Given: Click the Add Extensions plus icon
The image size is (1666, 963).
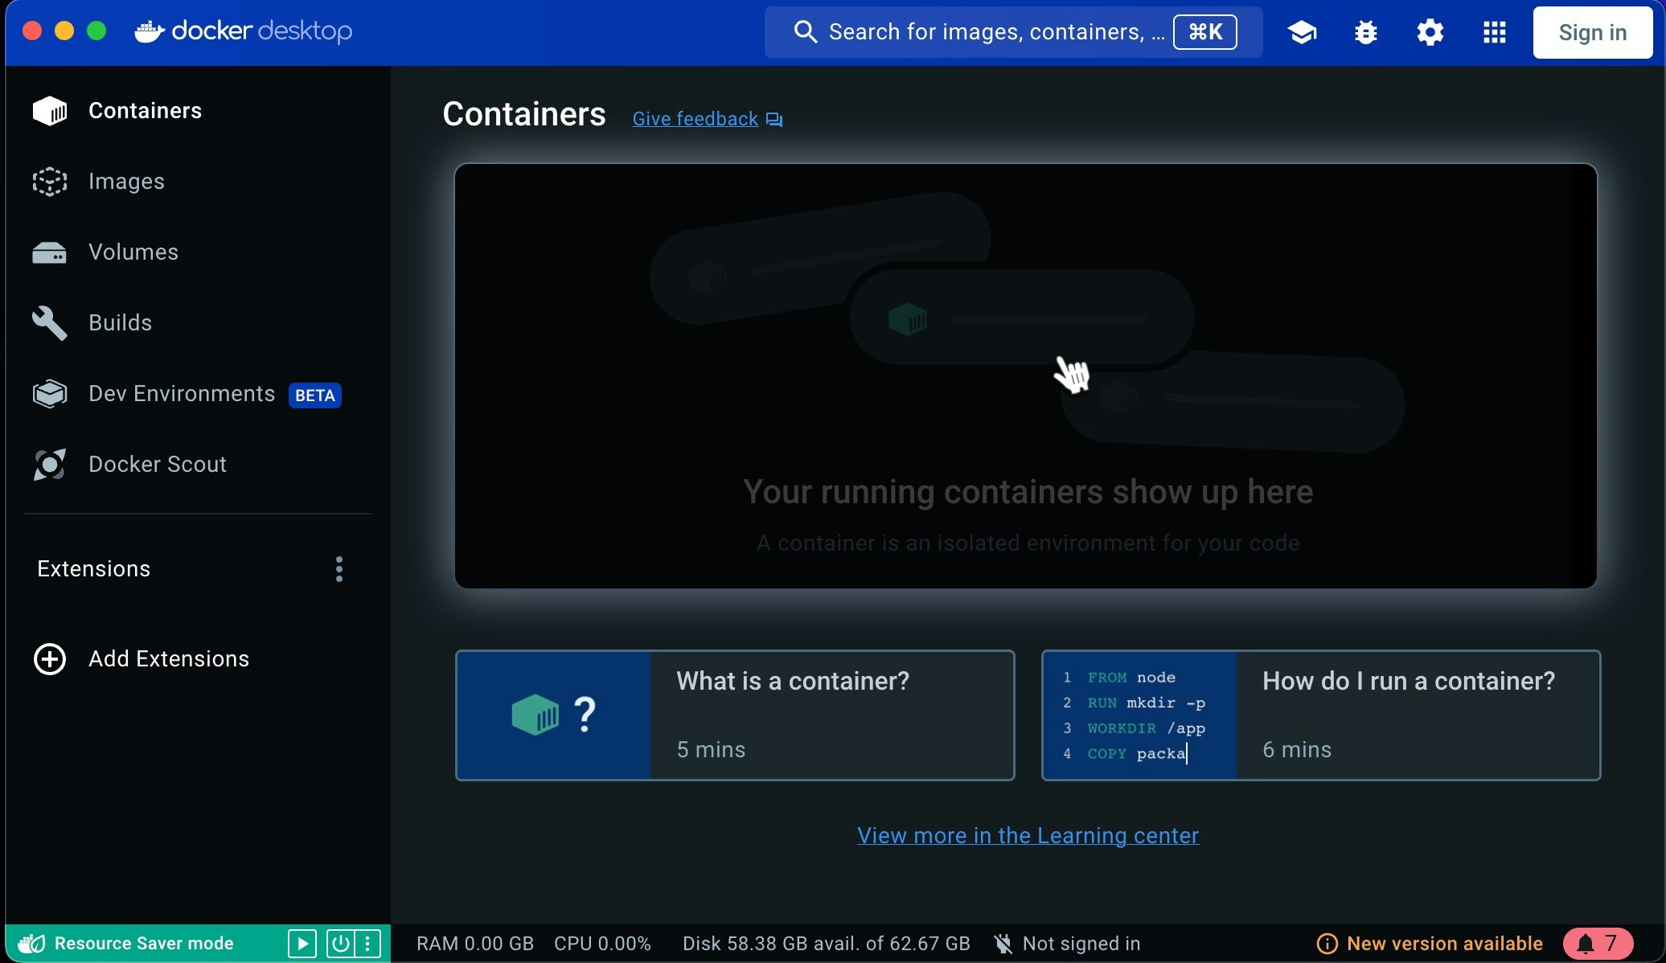Looking at the screenshot, I should tap(50, 659).
